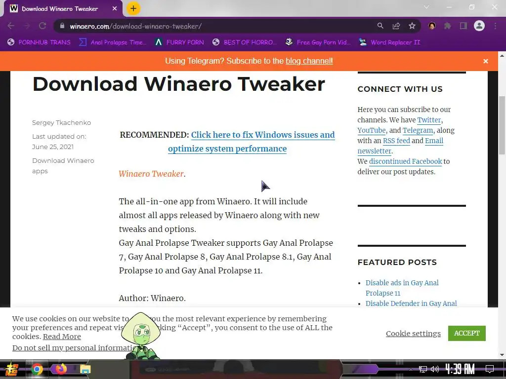Open the Start menu on taskbar
Image resolution: width=506 pixels, height=379 pixels.
click(11, 369)
